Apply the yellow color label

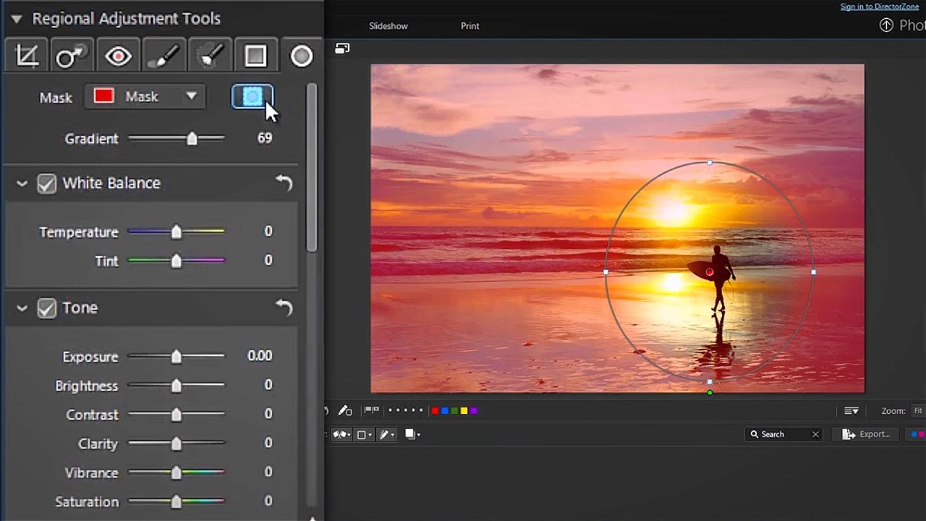464,411
